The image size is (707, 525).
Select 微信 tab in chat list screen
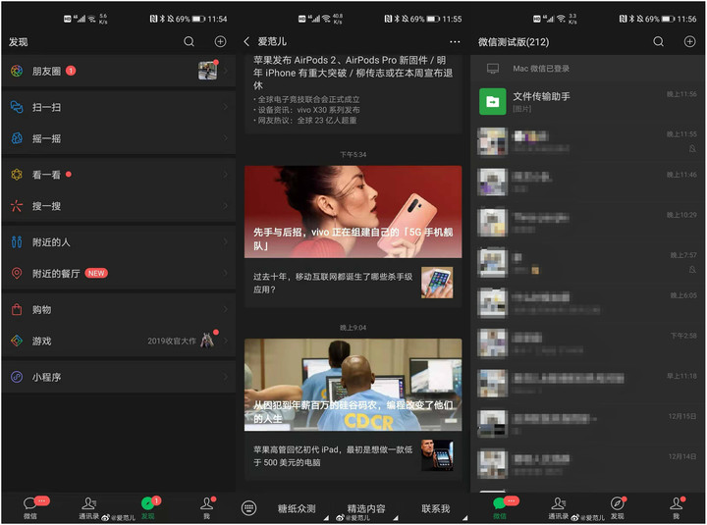tap(500, 507)
